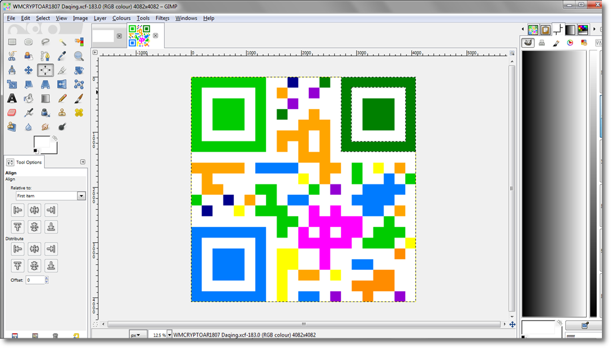Select the Crop tool
The width and height of the screenshot is (611, 348).
(x=62, y=70)
